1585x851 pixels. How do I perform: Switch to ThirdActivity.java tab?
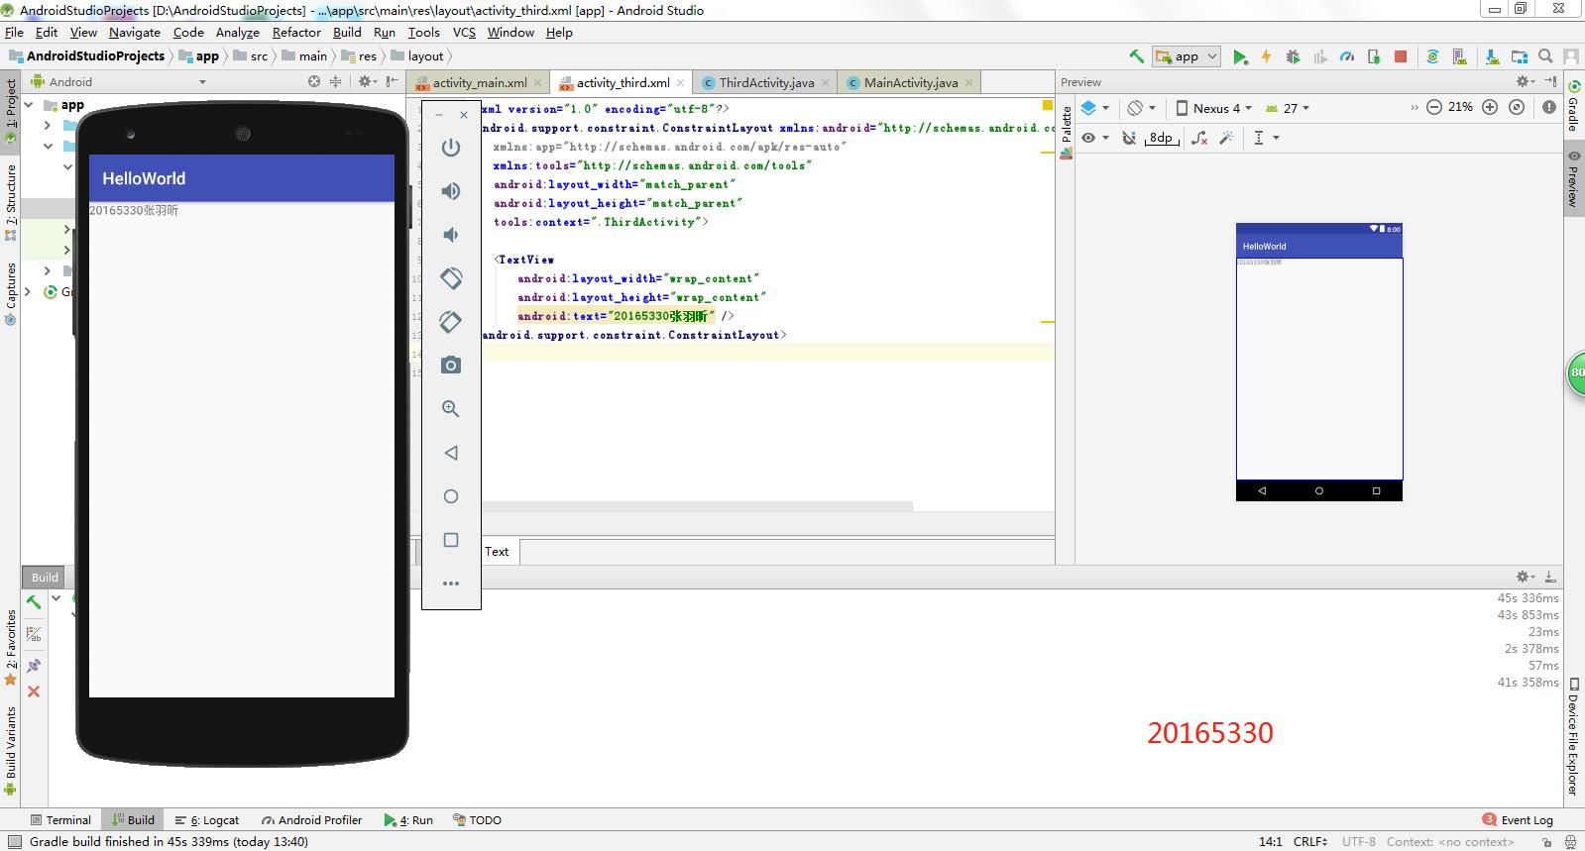click(x=766, y=83)
